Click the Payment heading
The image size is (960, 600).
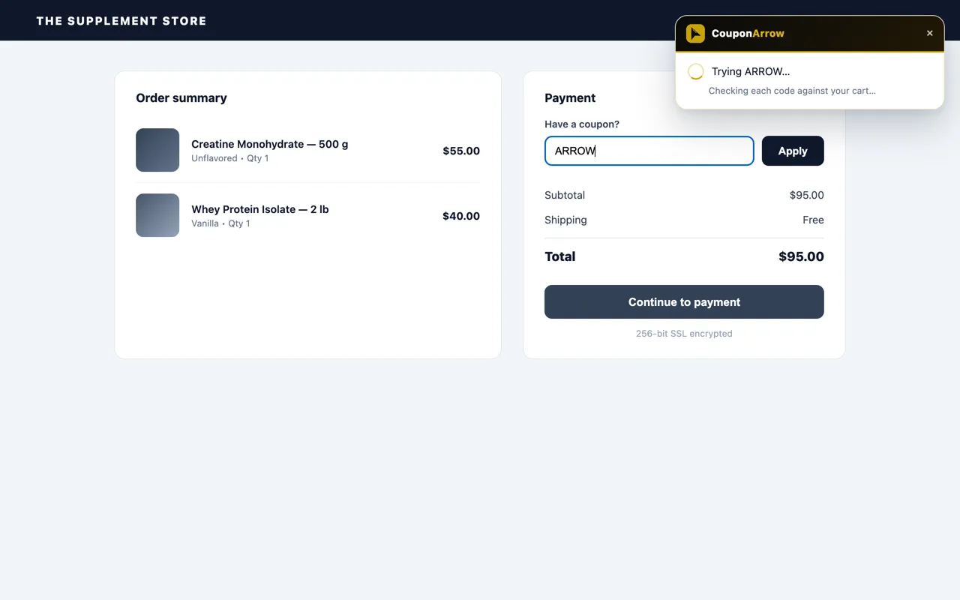click(x=570, y=97)
